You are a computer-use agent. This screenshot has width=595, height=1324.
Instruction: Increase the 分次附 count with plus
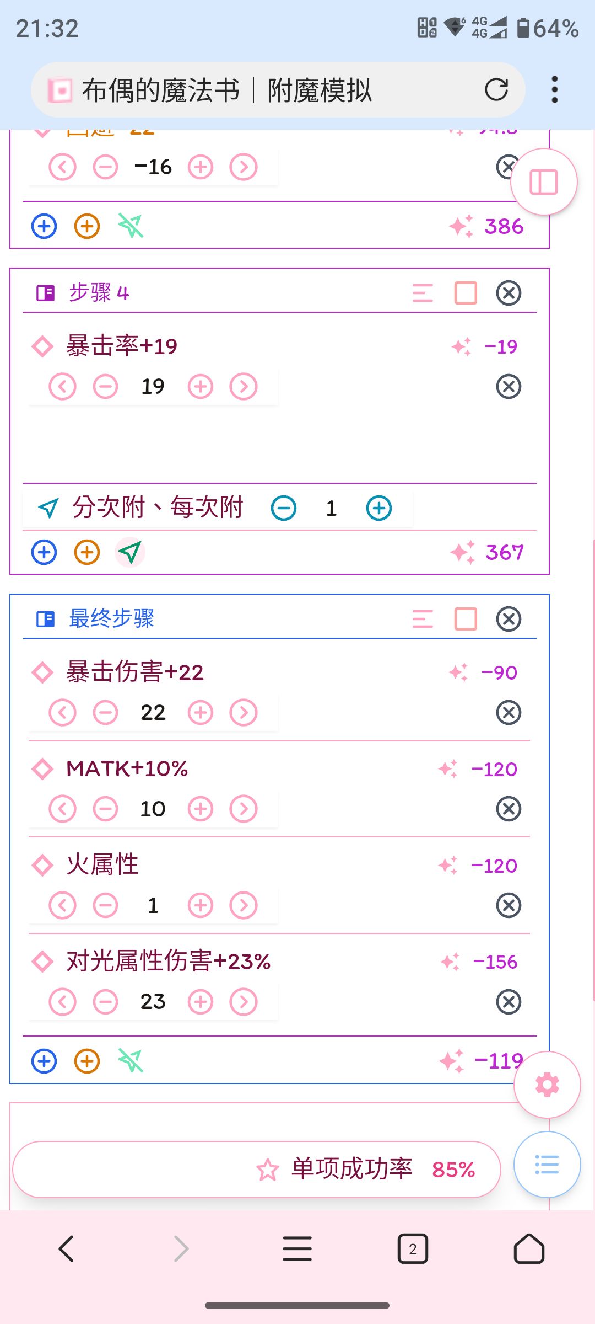click(x=379, y=508)
